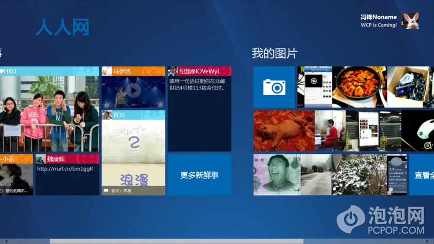Click 魏康辉's small avatar

pos(40,159)
